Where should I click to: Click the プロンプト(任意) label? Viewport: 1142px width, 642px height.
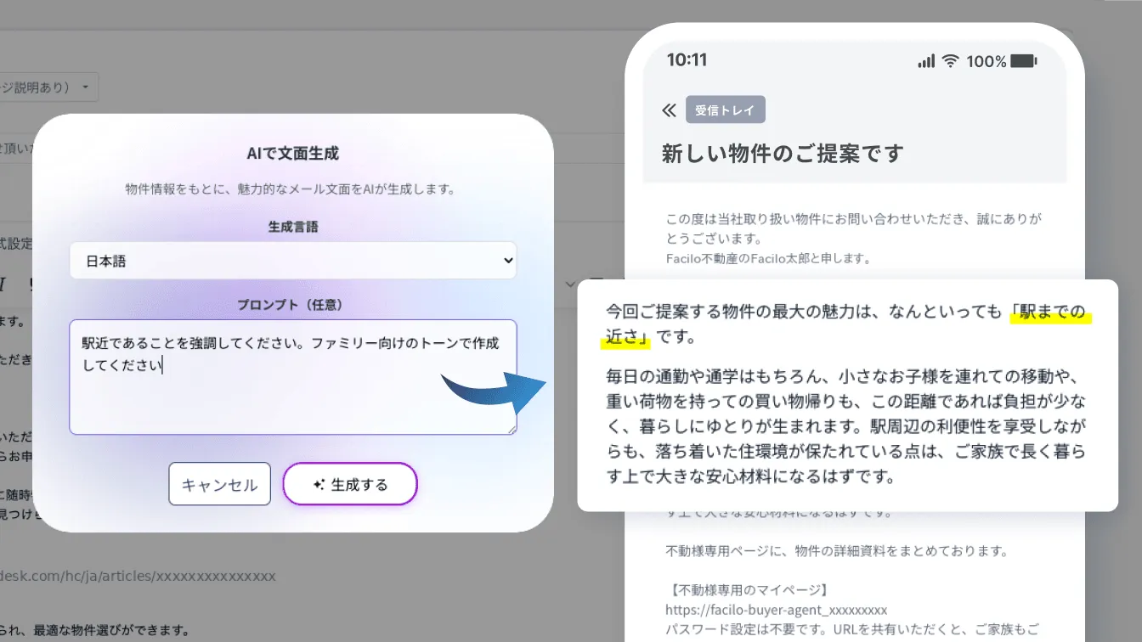pyautogui.click(x=292, y=304)
